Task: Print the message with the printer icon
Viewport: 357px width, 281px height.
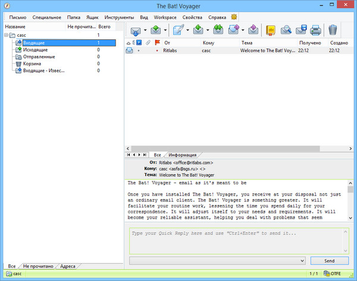Action: [315, 29]
